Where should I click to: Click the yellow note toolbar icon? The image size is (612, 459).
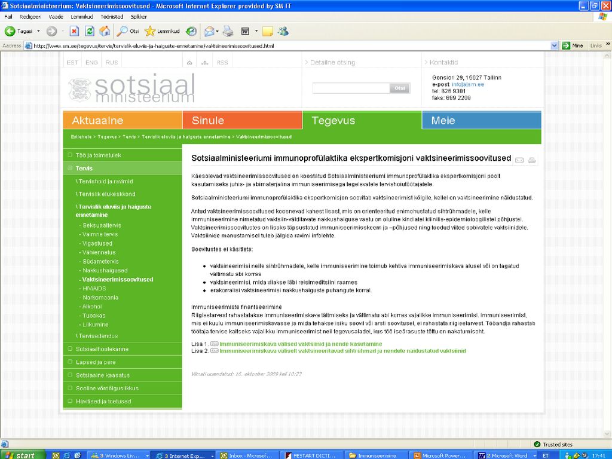click(267, 31)
